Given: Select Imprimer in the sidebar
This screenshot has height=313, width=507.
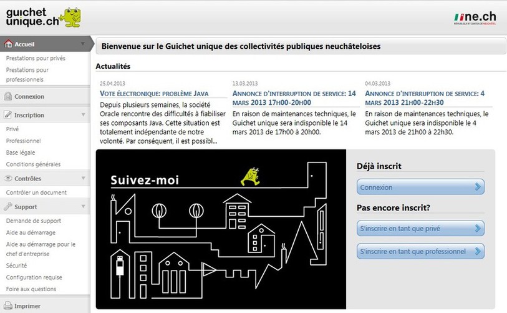Looking at the screenshot, I should (x=45, y=306).
